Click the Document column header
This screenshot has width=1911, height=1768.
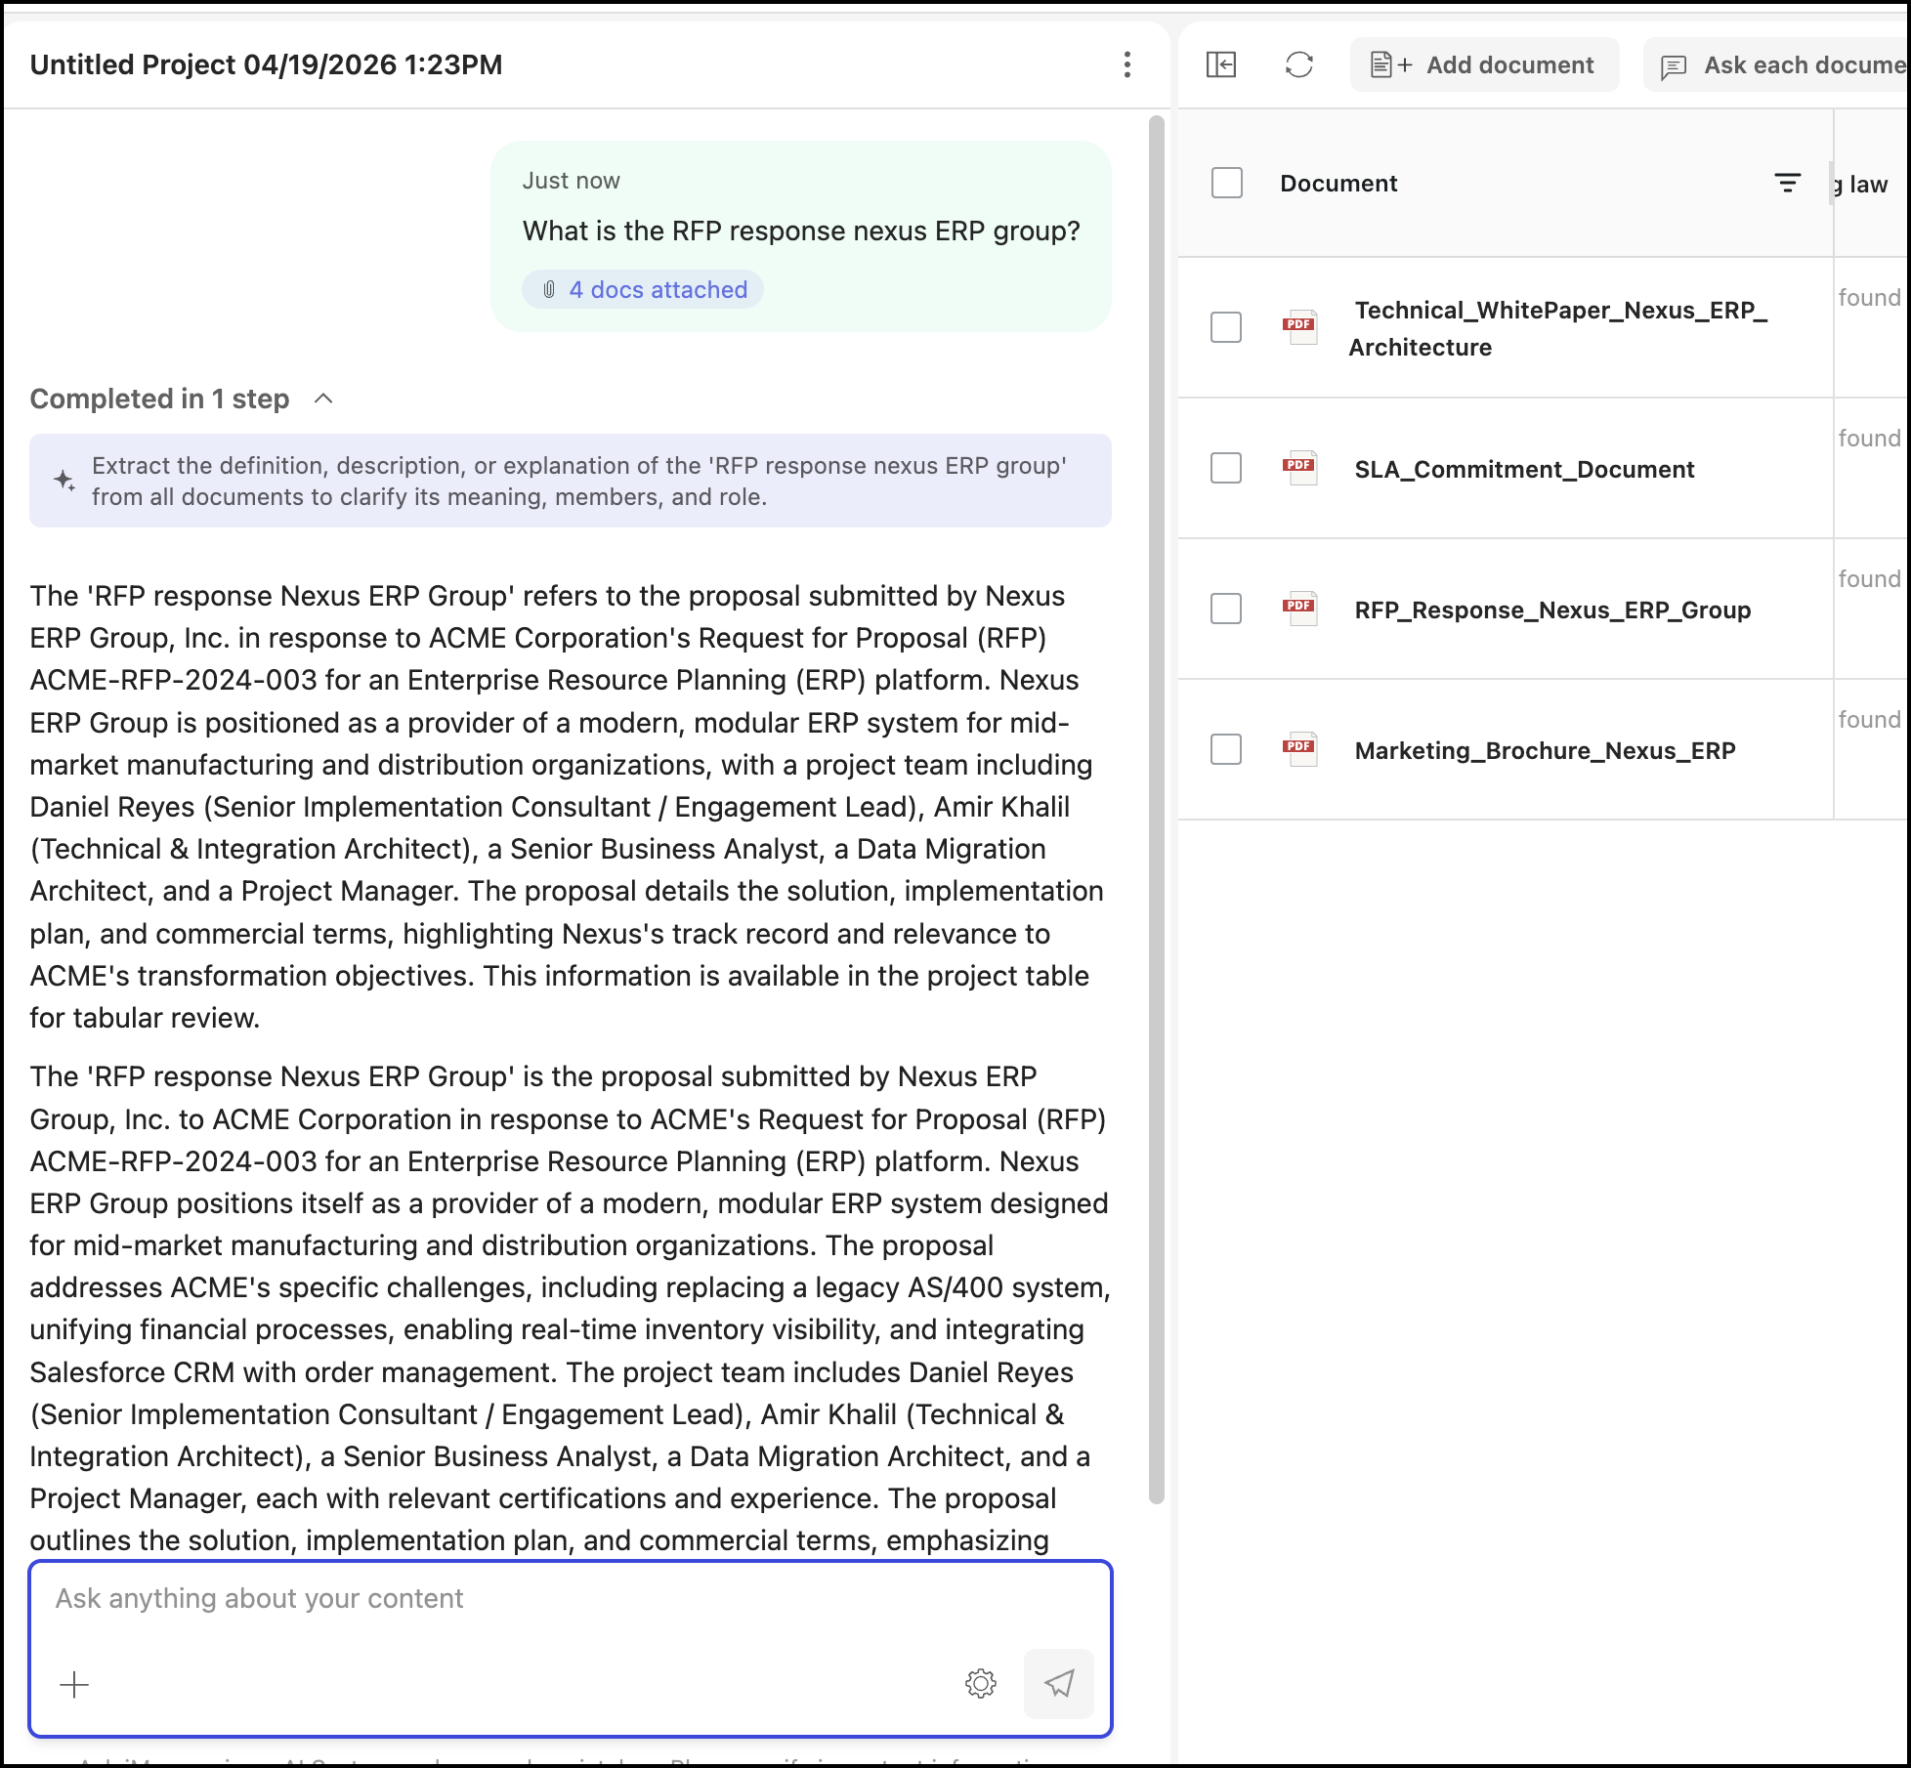[x=1338, y=184]
